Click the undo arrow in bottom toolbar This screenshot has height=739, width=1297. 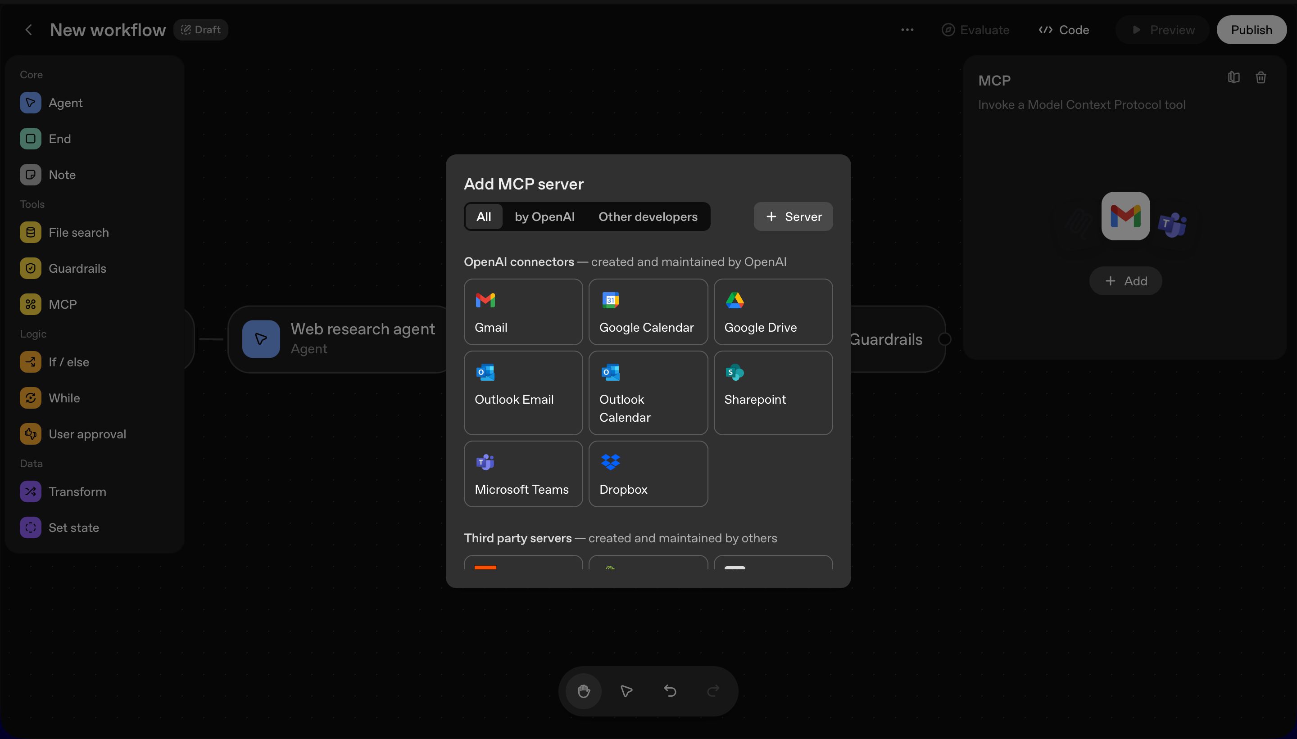[670, 691]
